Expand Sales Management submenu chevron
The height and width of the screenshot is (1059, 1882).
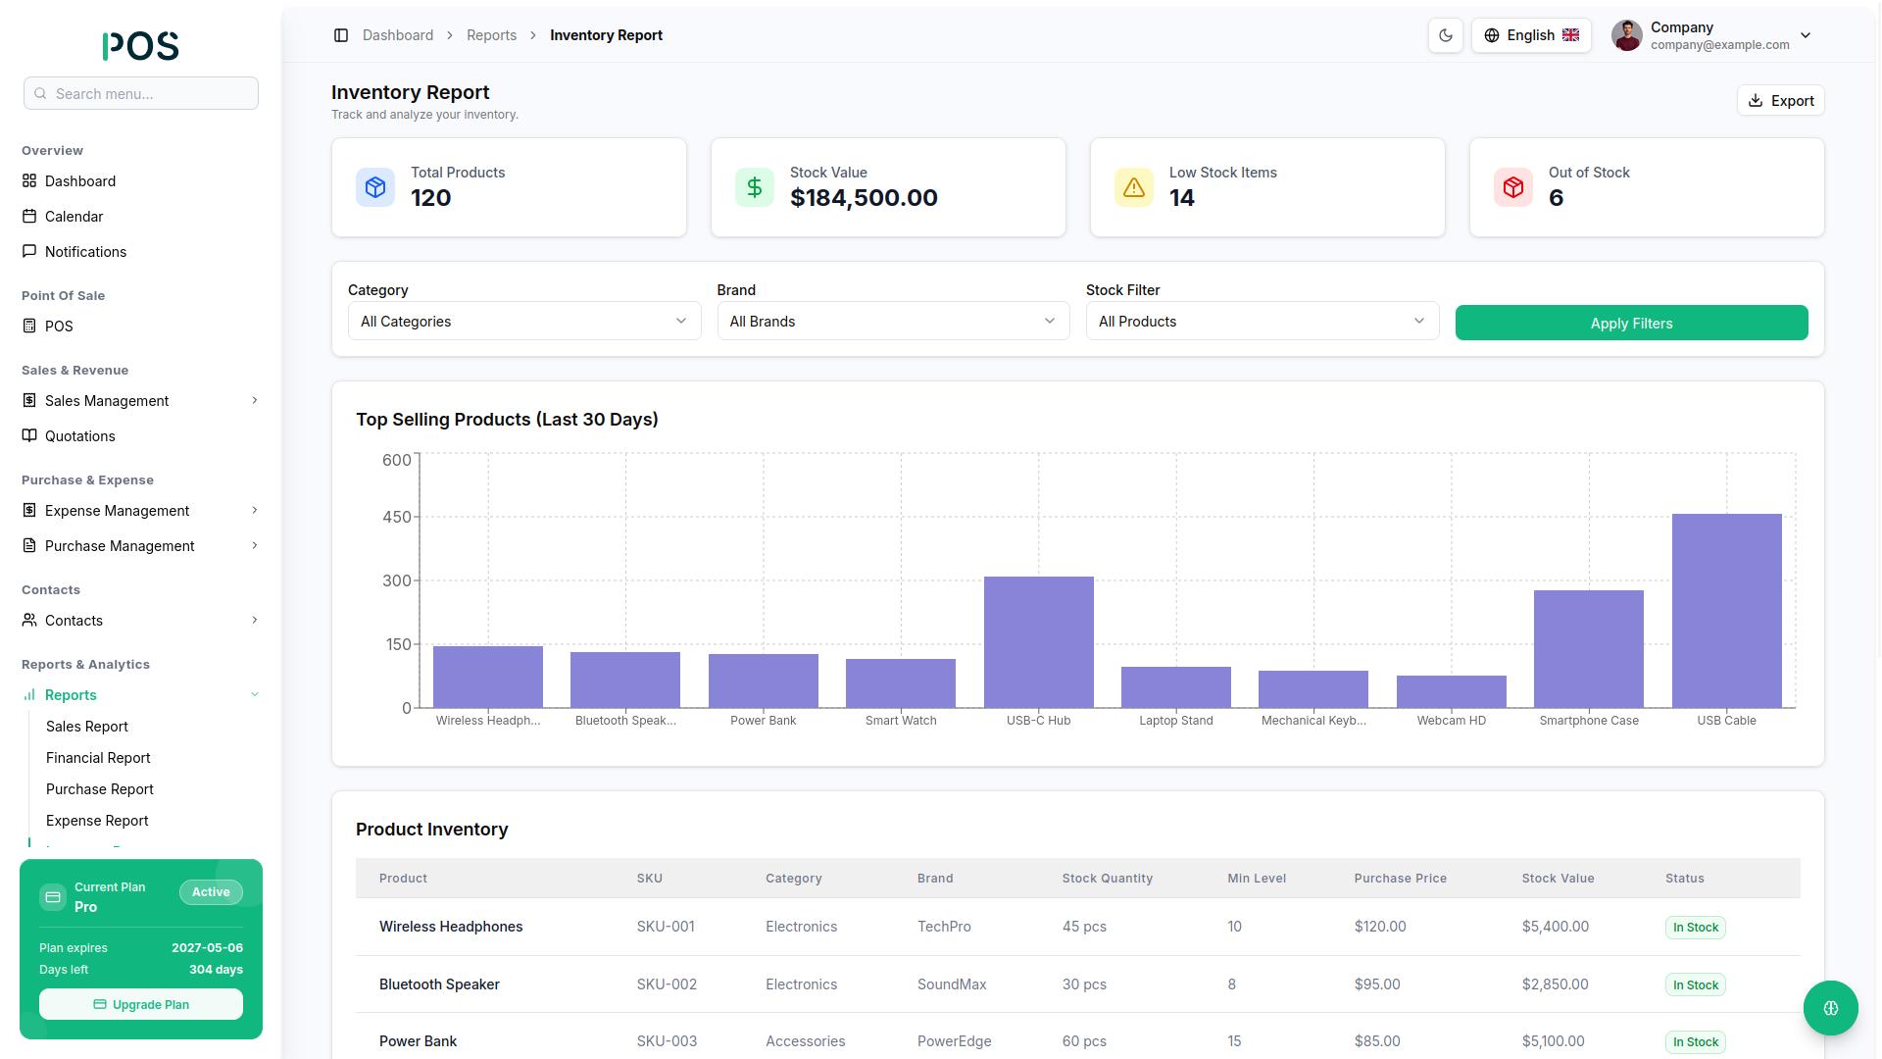point(255,400)
